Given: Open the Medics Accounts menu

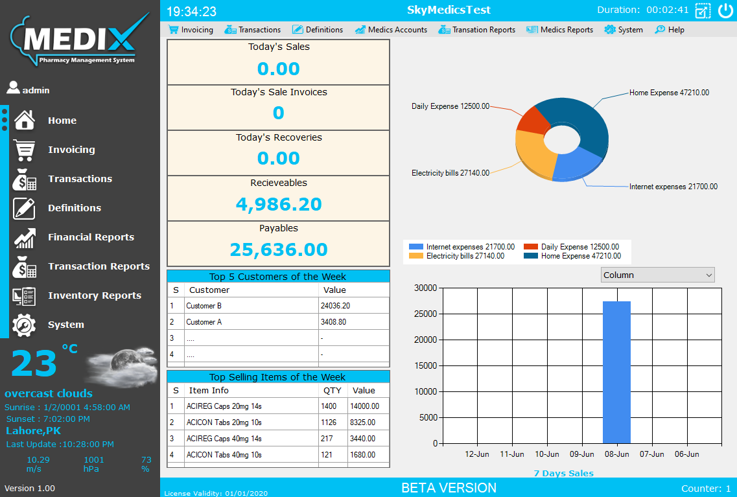Looking at the screenshot, I should coord(391,30).
